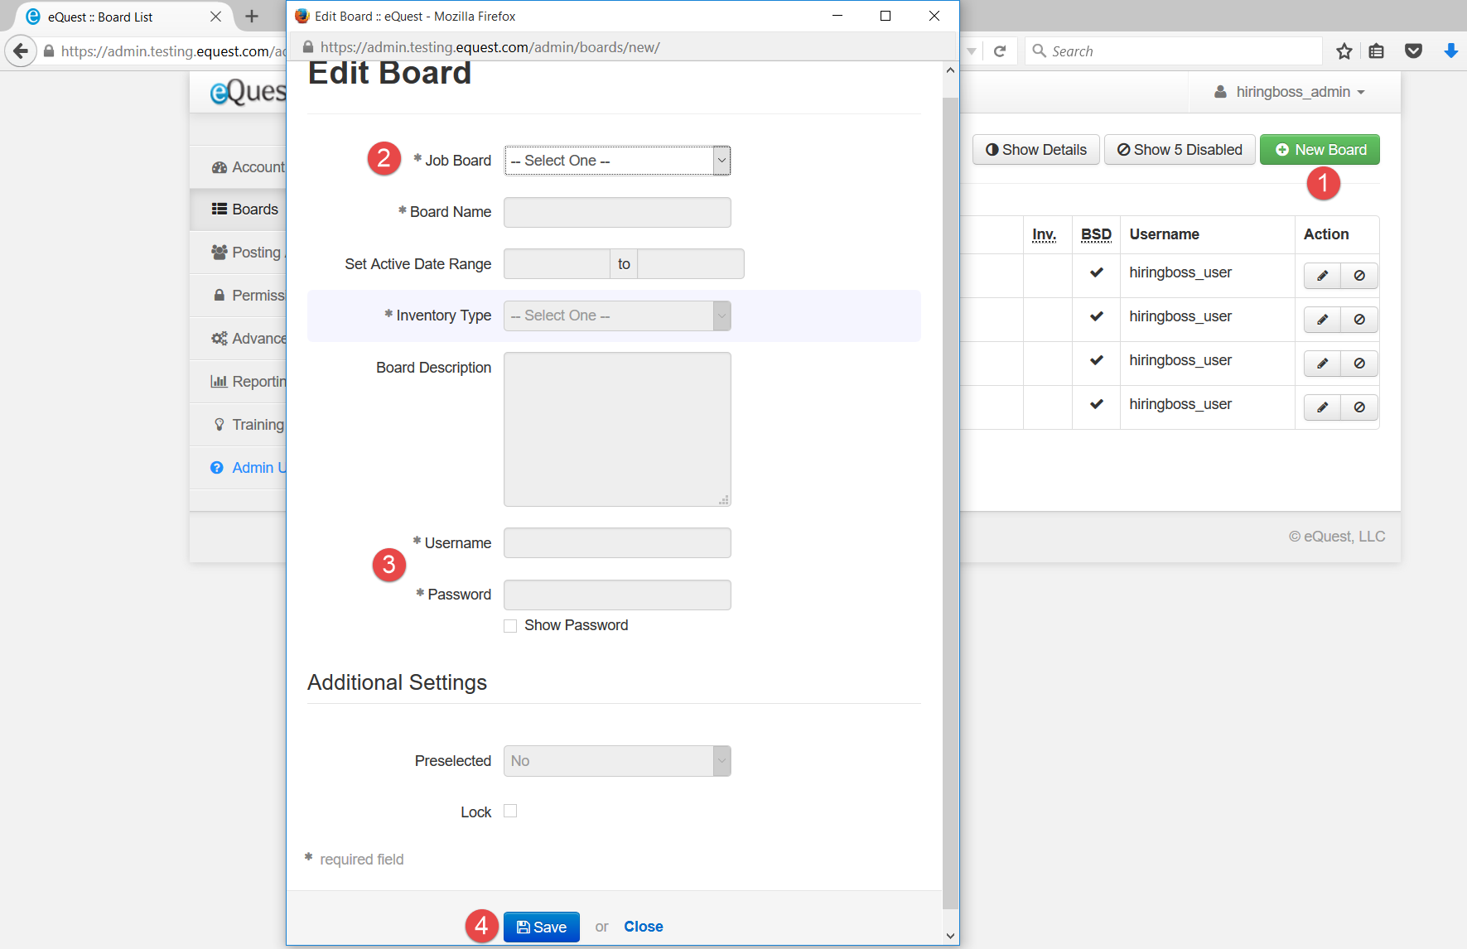
Task: Click the end date field after 'to'
Action: (x=691, y=264)
